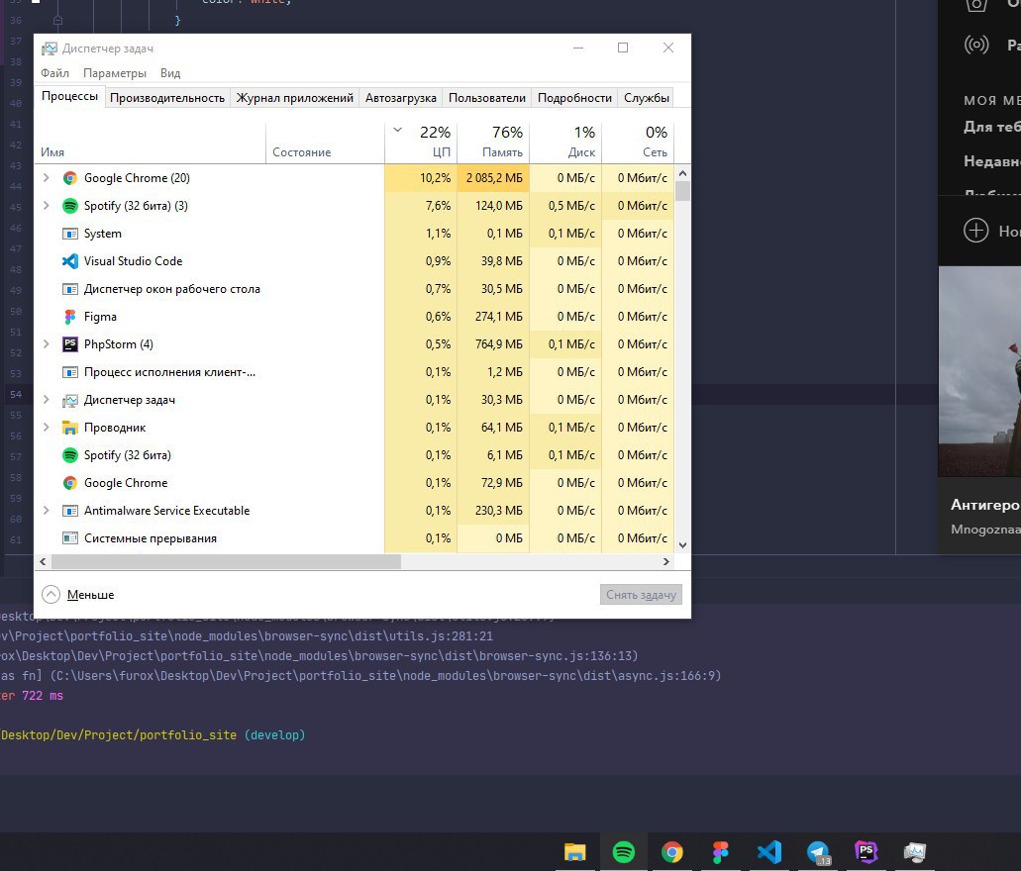Expand the Antimalware Service Executable group
This screenshot has width=1021, height=871.
[46, 511]
